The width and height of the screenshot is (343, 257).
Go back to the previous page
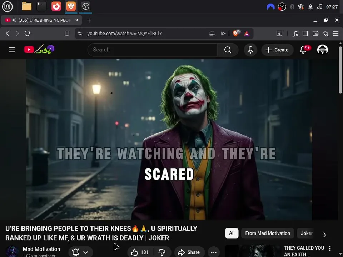tap(8, 34)
